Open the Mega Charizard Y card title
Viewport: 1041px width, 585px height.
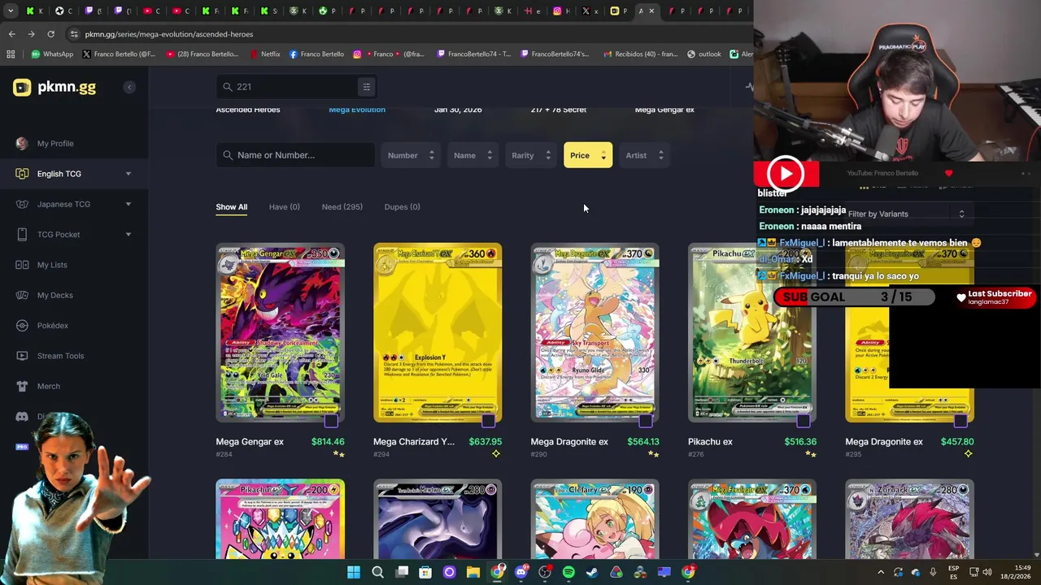[414, 442]
